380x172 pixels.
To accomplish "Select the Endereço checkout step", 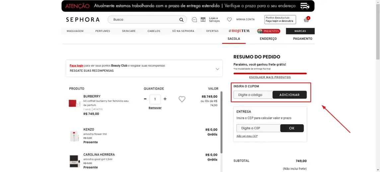I will (268, 39).
